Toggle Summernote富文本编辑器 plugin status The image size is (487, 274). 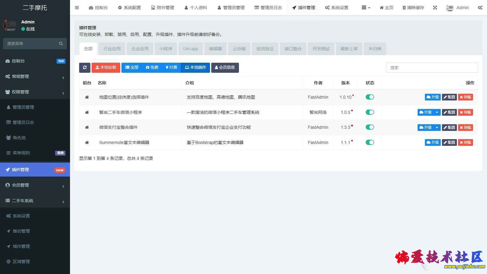pos(370,142)
